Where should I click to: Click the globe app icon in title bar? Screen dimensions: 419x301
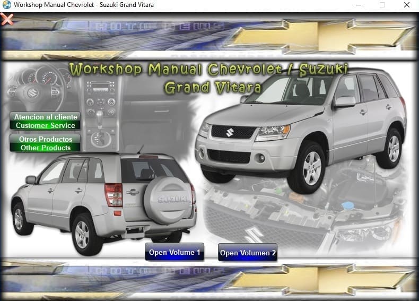(6, 5)
